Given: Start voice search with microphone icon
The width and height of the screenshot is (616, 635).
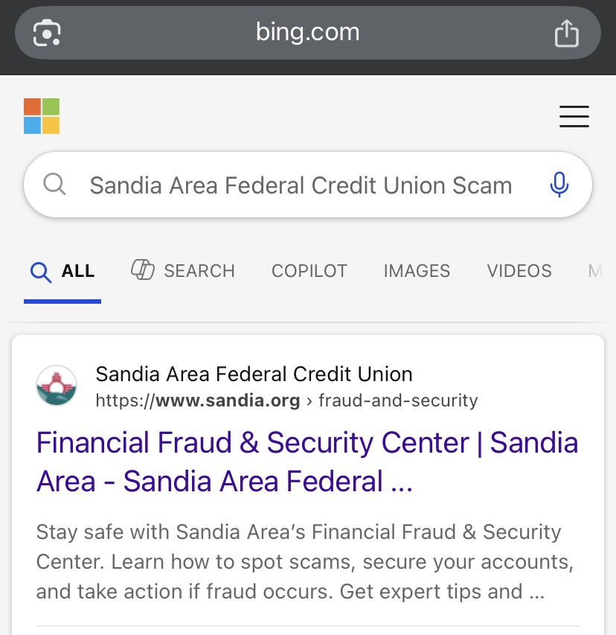Looking at the screenshot, I should tap(559, 185).
